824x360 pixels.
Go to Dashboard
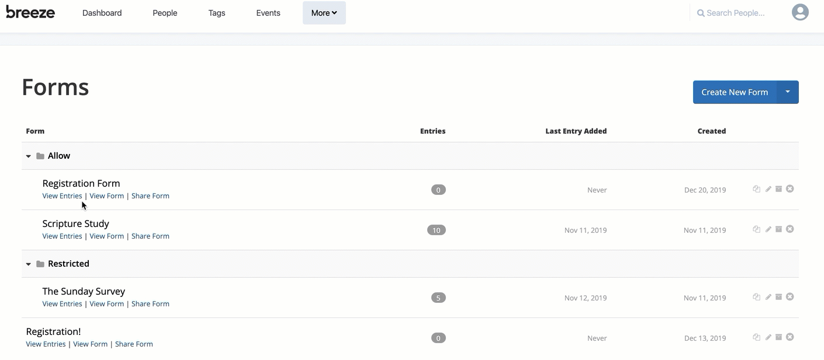(102, 13)
